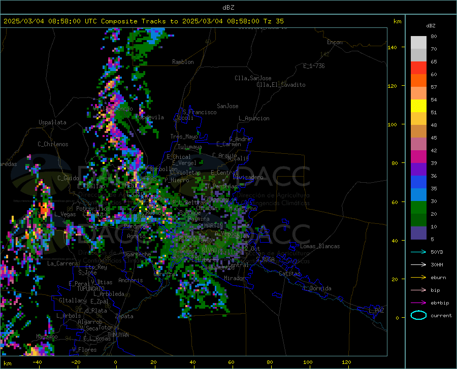The image size is (457, 369).
Task: Pick the purple swatch above 36 dBZ
Action: point(418,169)
